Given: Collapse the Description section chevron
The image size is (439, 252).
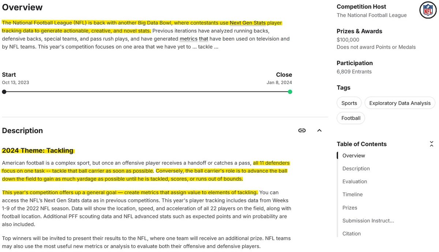Looking at the screenshot, I should tap(319, 131).
